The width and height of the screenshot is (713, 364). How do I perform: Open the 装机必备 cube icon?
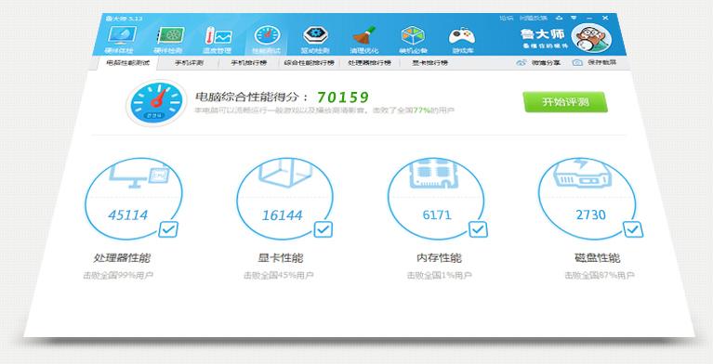(413, 35)
